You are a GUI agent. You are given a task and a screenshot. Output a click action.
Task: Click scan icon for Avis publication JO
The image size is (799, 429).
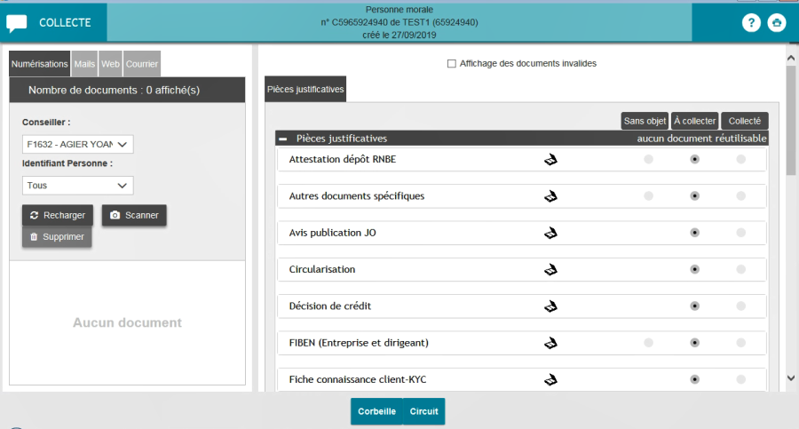(550, 233)
